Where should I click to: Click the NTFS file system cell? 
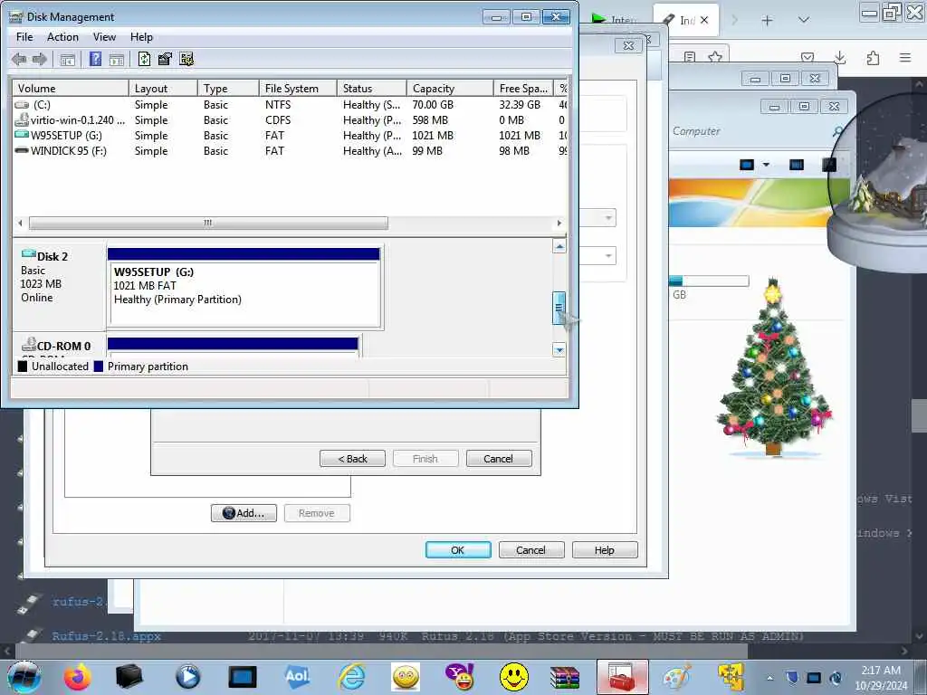pos(278,105)
